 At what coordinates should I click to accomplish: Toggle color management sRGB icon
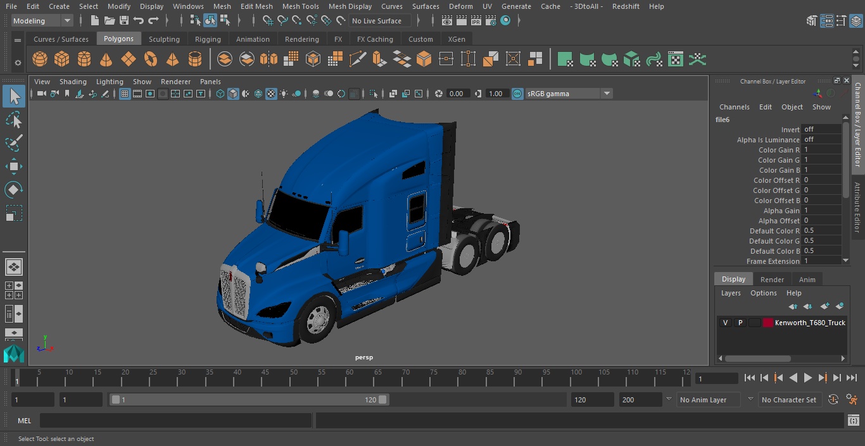517,94
